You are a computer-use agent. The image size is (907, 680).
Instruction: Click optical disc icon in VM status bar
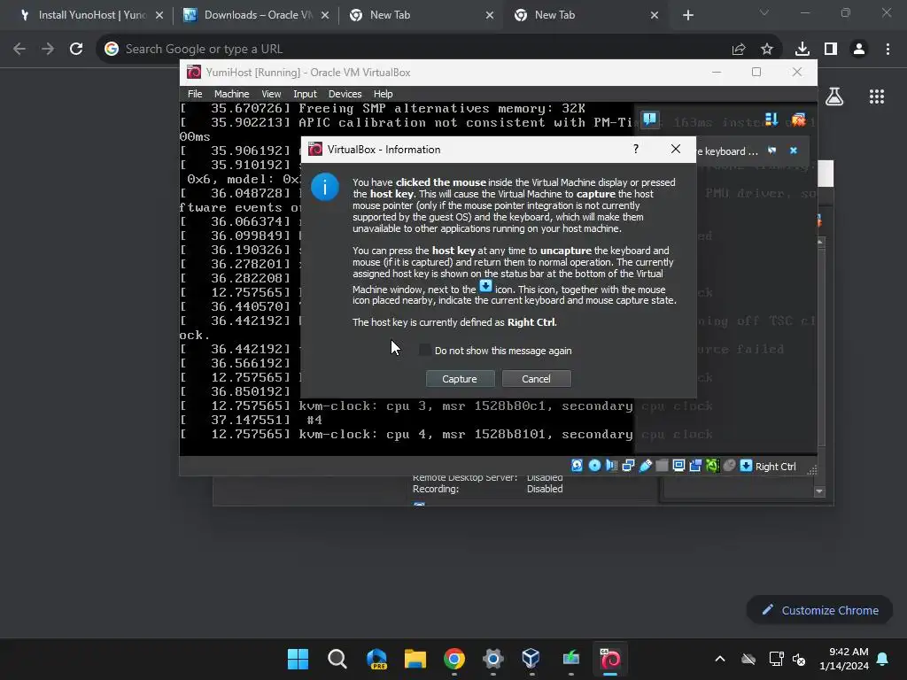click(594, 466)
